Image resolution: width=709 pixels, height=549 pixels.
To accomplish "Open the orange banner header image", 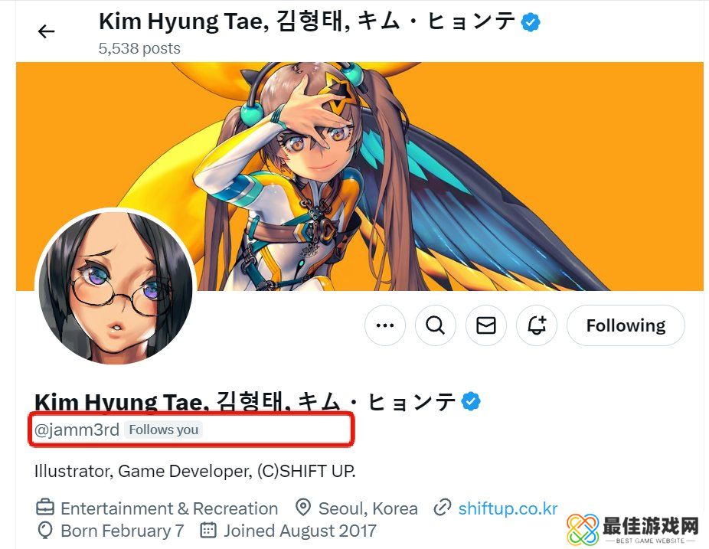I will coord(359,176).
